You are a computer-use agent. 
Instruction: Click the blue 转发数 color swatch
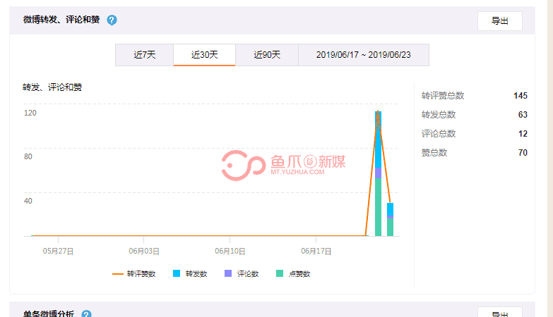[177, 273]
